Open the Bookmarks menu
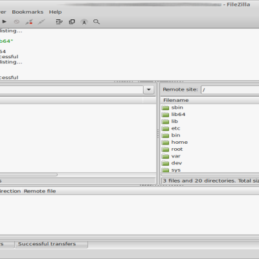 coord(28,12)
